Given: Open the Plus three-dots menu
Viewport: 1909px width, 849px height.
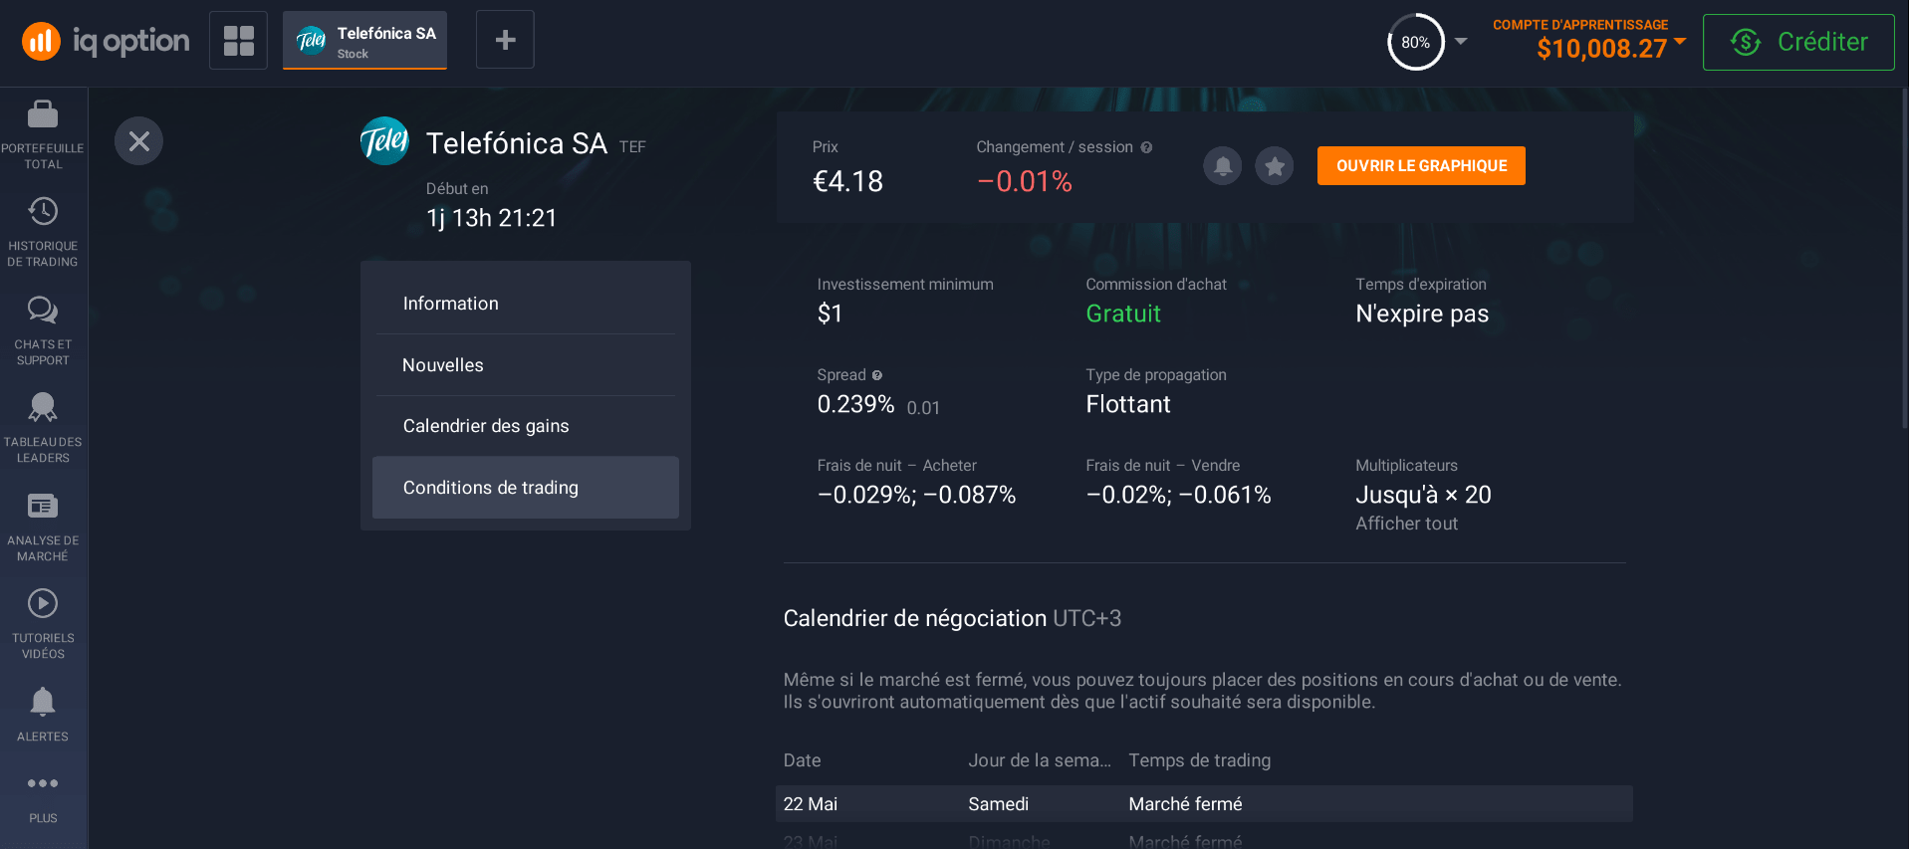Looking at the screenshot, I should [x=43, y=798].
